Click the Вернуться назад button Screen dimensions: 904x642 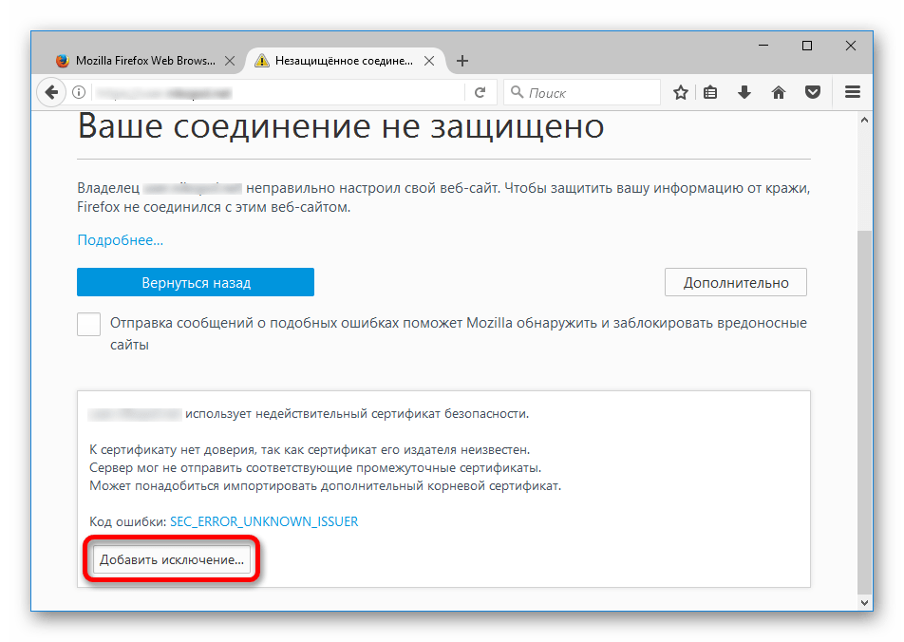point(196,283)
